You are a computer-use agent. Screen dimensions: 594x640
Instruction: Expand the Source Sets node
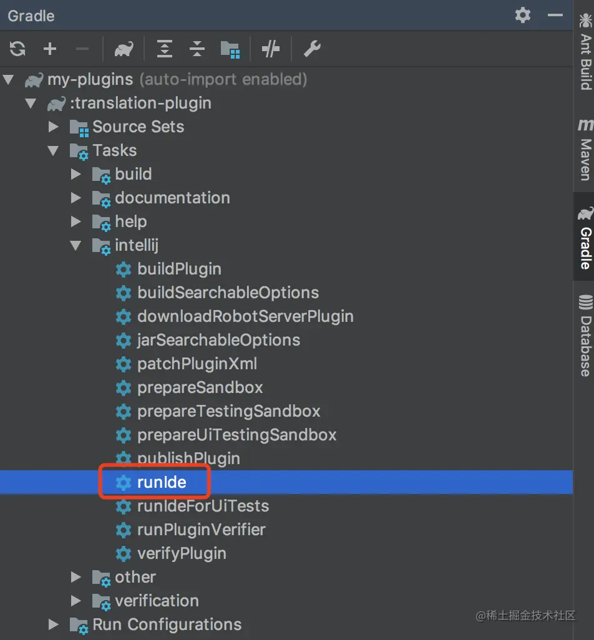54,127
